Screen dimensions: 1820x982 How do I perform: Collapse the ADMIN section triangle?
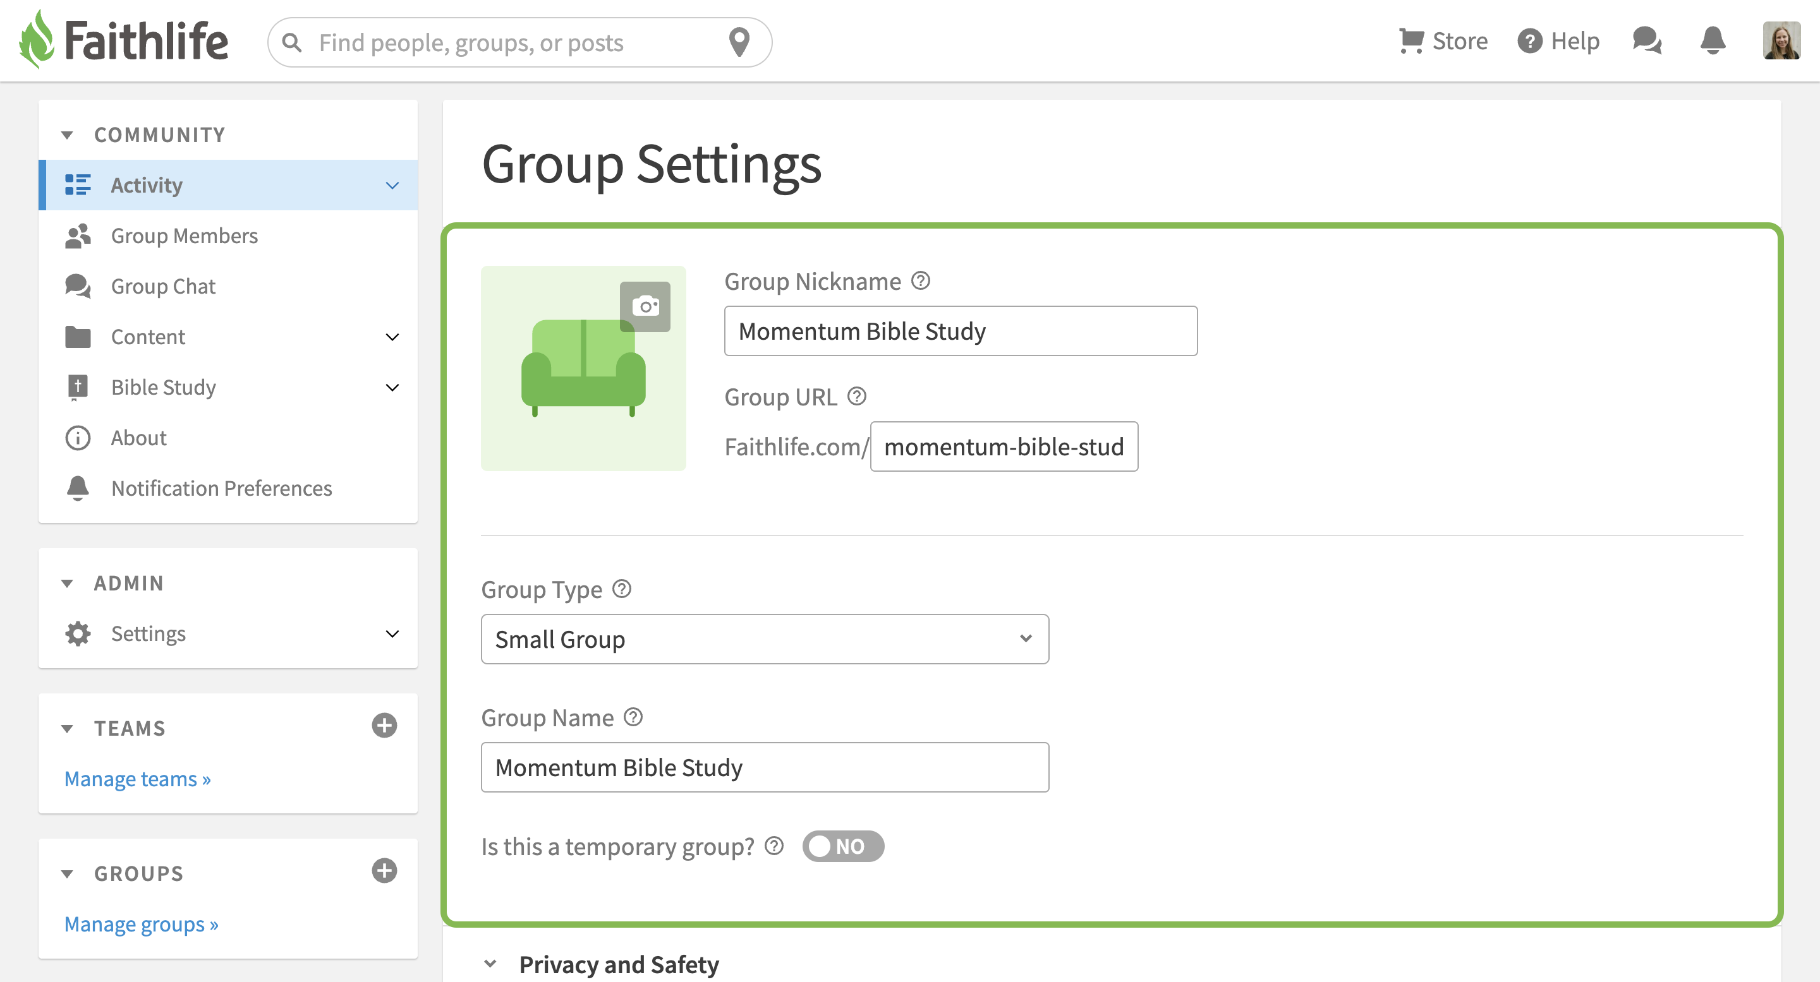pos(67,583)
